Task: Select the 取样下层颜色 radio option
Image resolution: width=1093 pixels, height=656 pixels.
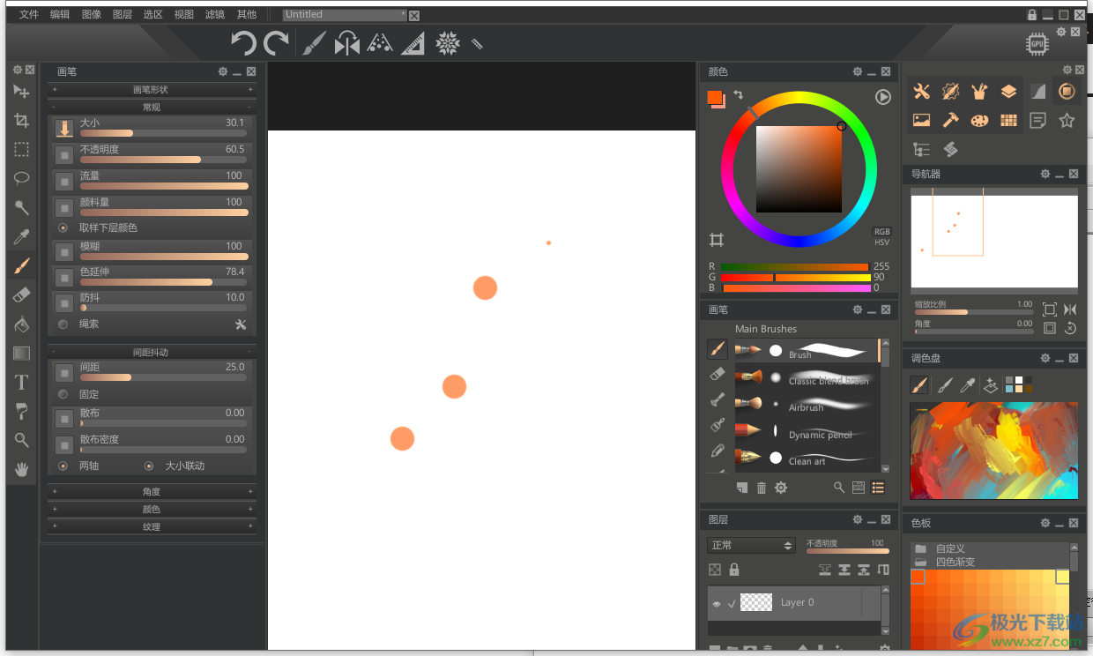Action: [x=63, y=227]
